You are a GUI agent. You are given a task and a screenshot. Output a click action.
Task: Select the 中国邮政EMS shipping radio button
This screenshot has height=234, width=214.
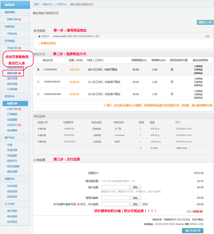click(x=38, y=69)
